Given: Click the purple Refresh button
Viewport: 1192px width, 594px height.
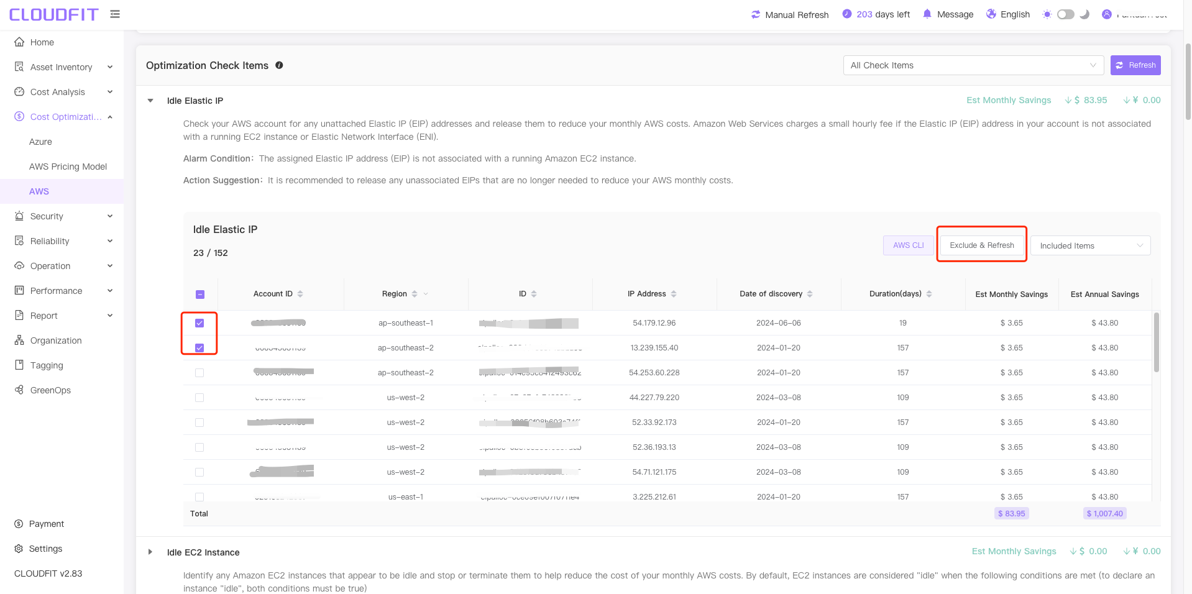Looking at the screenshot, I should click(x=1135, y=65).
